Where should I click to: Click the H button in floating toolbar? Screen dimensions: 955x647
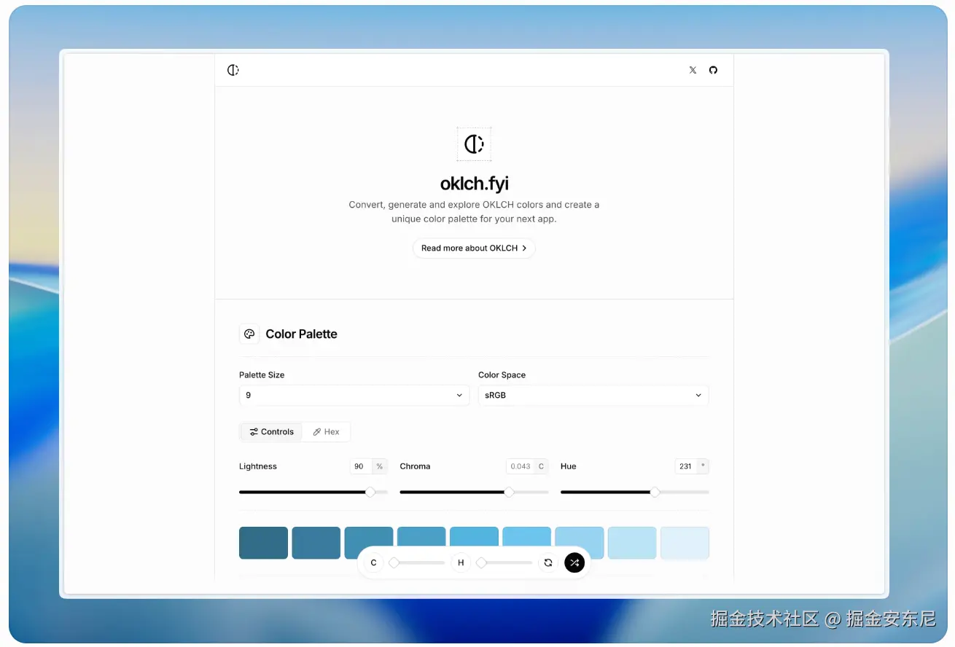(461, 562)
